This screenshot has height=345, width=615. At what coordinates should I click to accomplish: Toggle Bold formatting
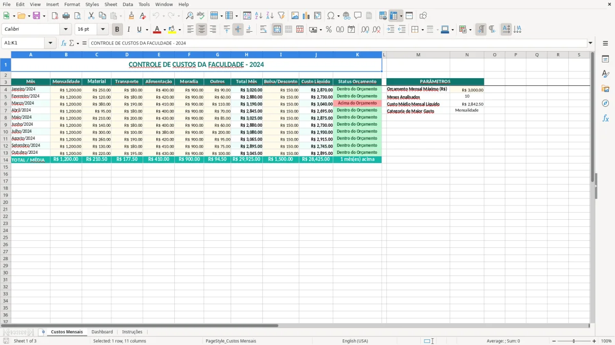117,30
